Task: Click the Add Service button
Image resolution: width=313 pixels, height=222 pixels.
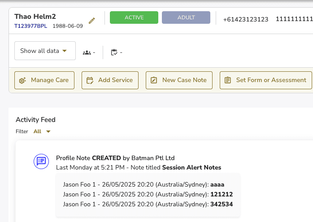Action: [x=110, y=80]
